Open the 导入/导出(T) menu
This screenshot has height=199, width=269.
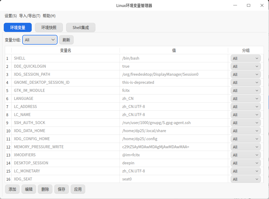click(30, 16)
